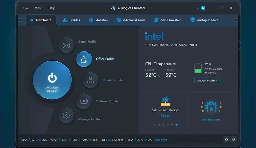
Task: Open the Auslogics store link
Action: (x=211, y=120)
